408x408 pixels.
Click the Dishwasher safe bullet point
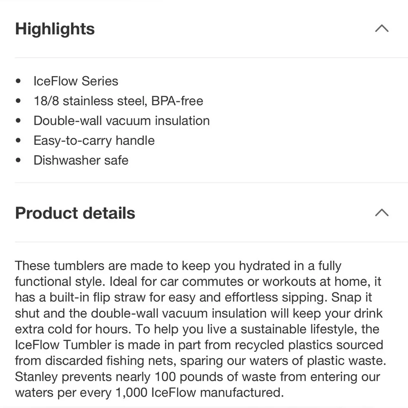pyautogui.click(x=81, y=160)
